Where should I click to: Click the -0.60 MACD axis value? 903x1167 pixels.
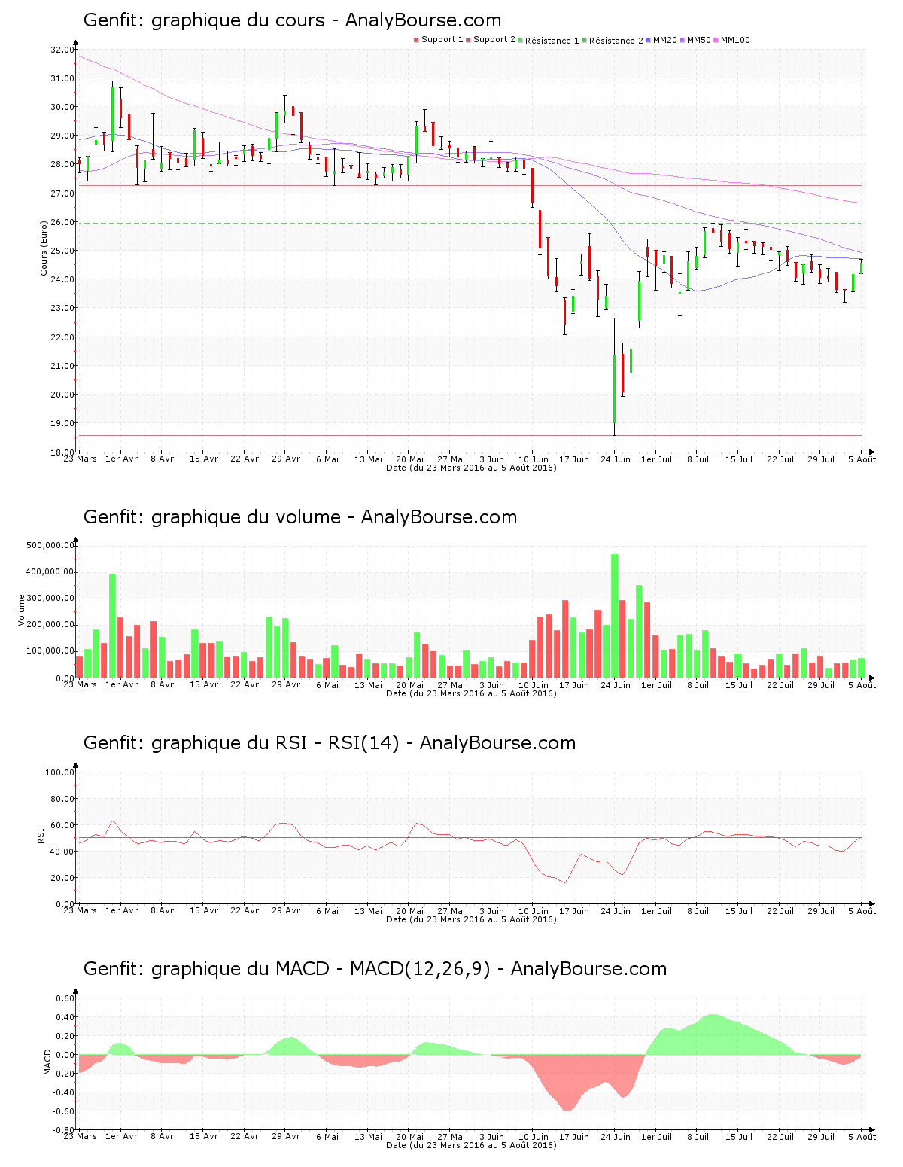tap(63, 1111)
